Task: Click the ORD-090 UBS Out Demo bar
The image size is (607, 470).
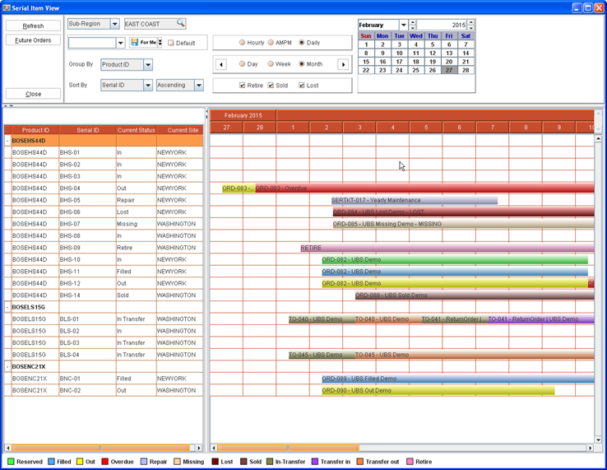Action: pos(438,390)
